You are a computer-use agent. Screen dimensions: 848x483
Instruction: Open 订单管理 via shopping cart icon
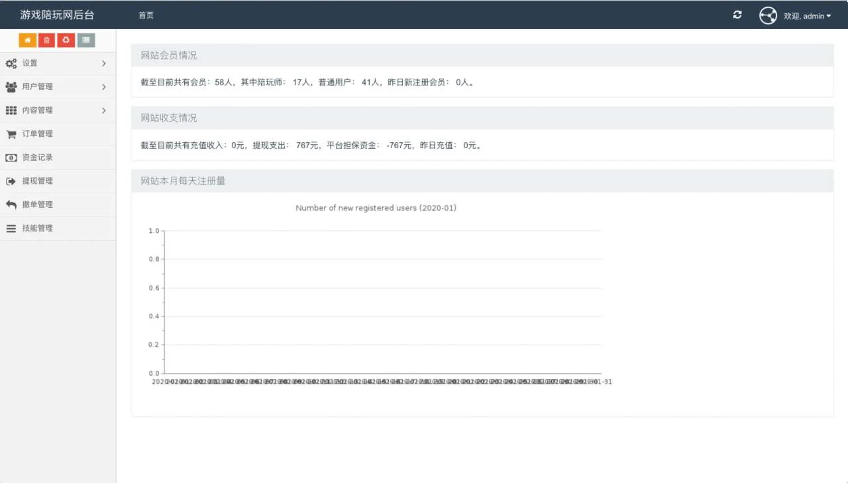(11, 134)
